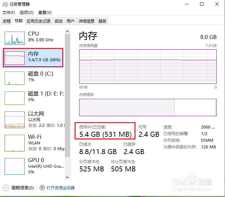Select the GPU 0 graph thumbnail
The width and height of the screenshot is (225, 197).
(x=15, y=166)
